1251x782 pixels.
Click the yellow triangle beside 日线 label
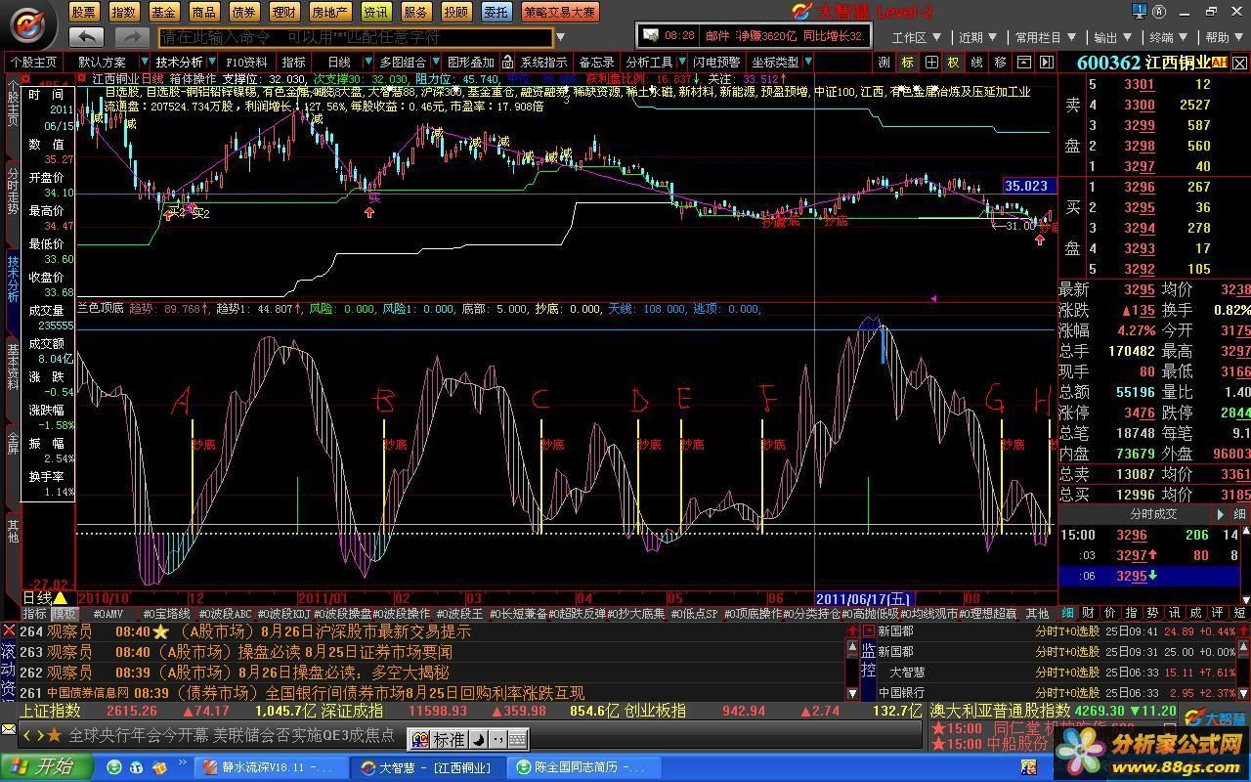coord(61,598)
